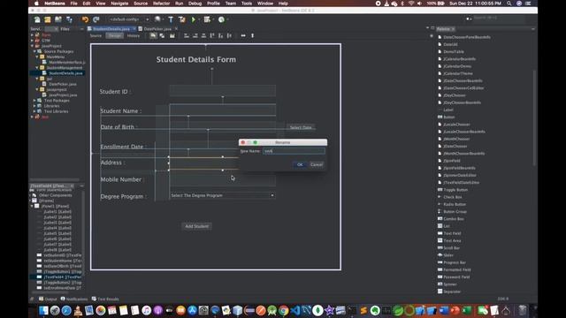
Task: Switch to the Source view tab
Action: point(96,35)
